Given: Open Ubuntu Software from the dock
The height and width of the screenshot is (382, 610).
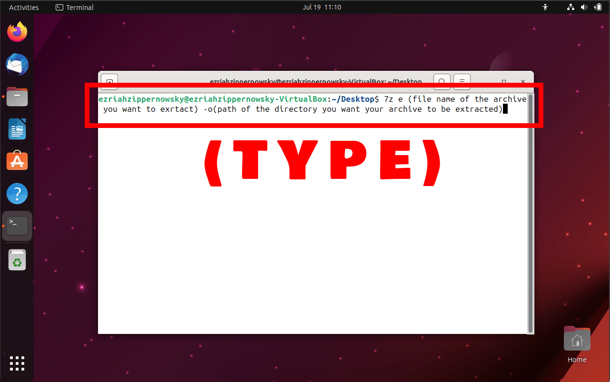Looking at the screenshot, I should click(x=17, y=161).
